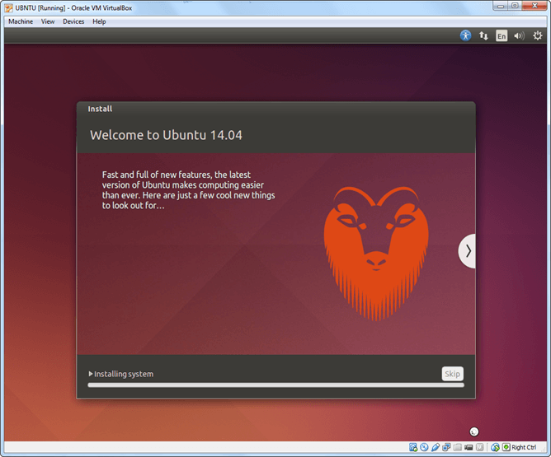The height and width of the screenshot is (457, 551).
Task: Open the accessibility menu in top panel
Action: (x=466, y=36)
